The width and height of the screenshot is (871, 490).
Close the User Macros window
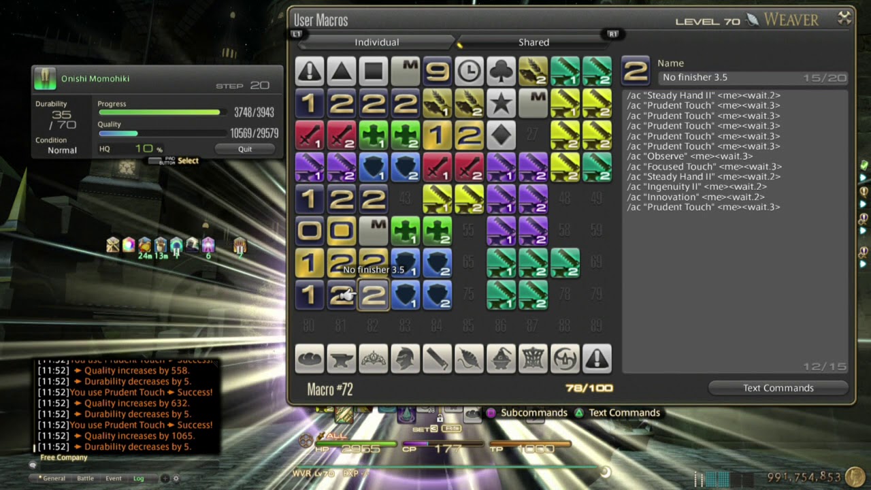[844, 18]
